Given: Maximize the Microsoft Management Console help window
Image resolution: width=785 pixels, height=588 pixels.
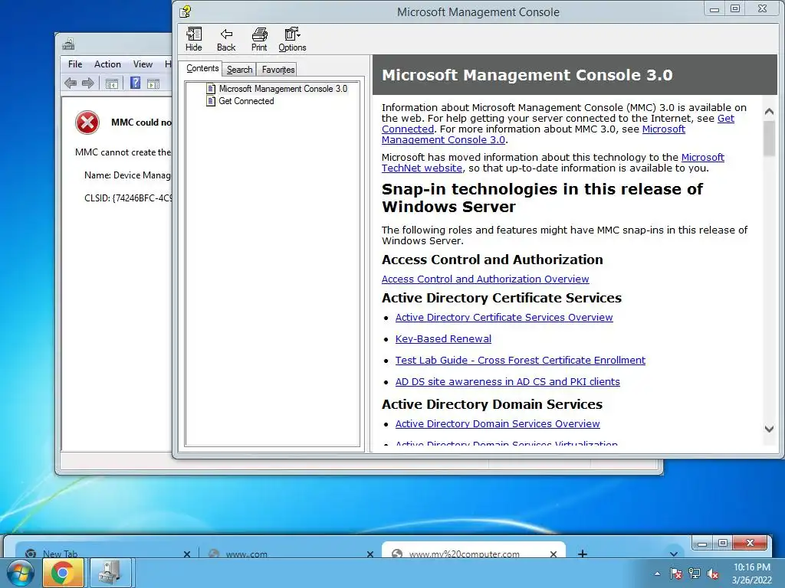Looking at the screenshot, I should 735,8.
